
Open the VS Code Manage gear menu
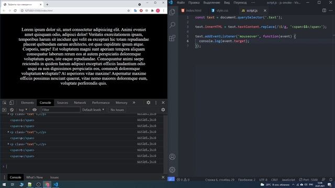click(172, 170)
